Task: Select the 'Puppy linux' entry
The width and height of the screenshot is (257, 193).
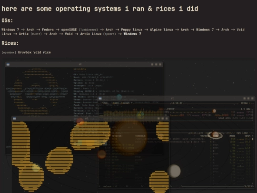Action: [x=132, y=30]
